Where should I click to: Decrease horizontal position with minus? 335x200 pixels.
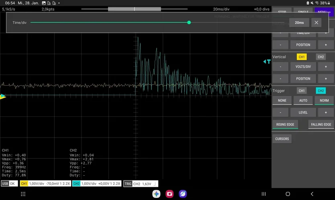280,45
